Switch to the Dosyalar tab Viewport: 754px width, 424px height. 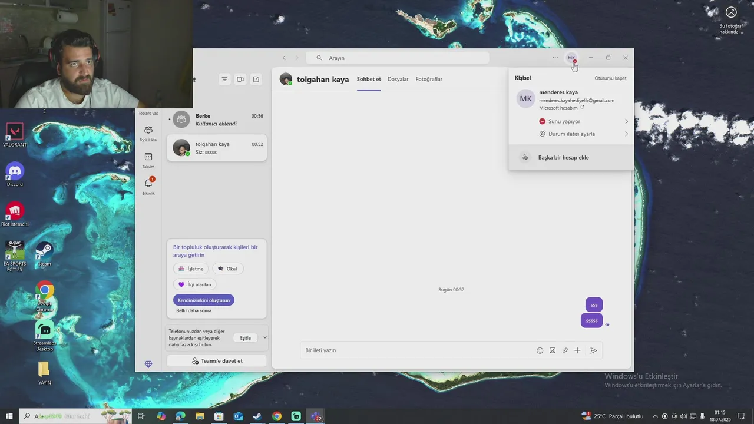[398, 79]
